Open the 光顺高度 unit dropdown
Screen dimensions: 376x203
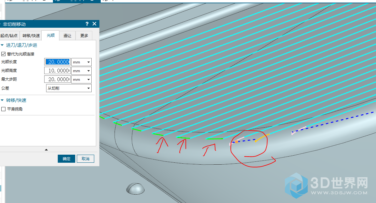82,71
